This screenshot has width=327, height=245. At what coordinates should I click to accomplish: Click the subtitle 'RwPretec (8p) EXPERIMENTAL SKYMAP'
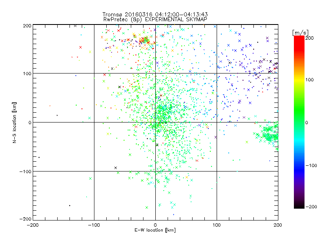155,20
